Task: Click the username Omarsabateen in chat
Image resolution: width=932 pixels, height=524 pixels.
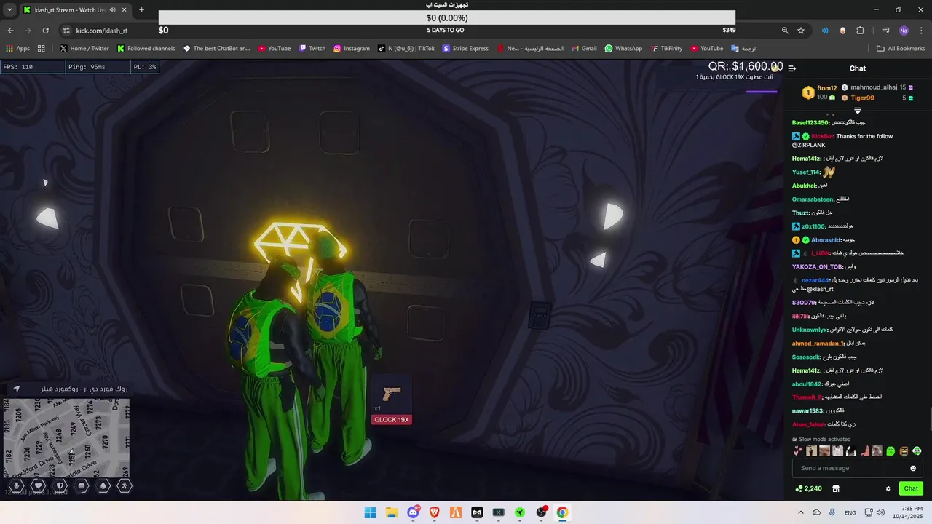Action: click(814, 199)
